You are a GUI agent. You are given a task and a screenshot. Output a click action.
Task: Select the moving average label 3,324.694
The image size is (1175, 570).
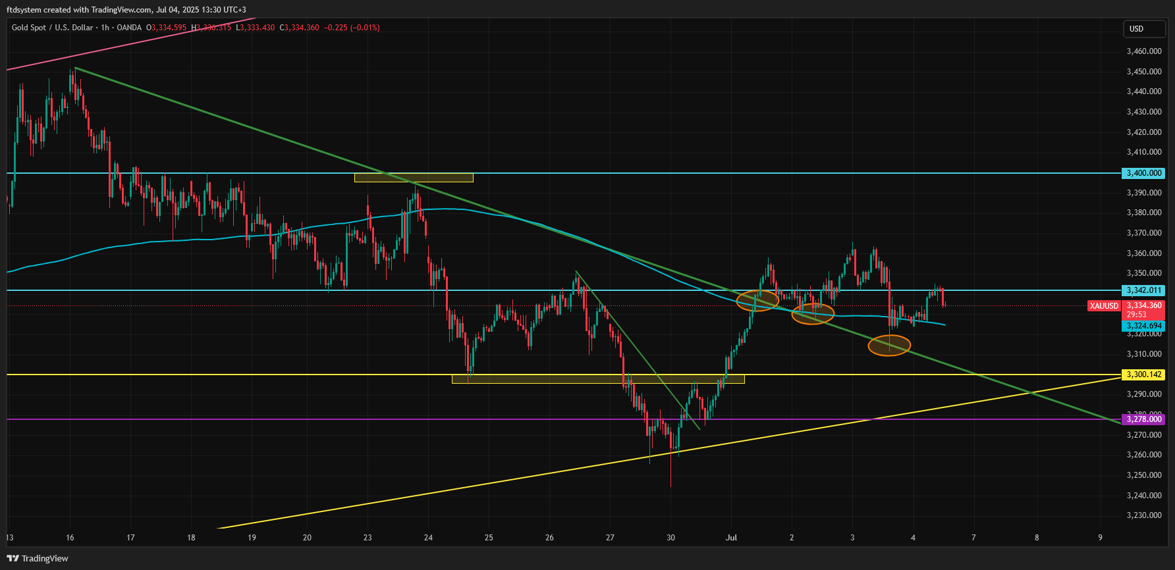point(1143,326)
